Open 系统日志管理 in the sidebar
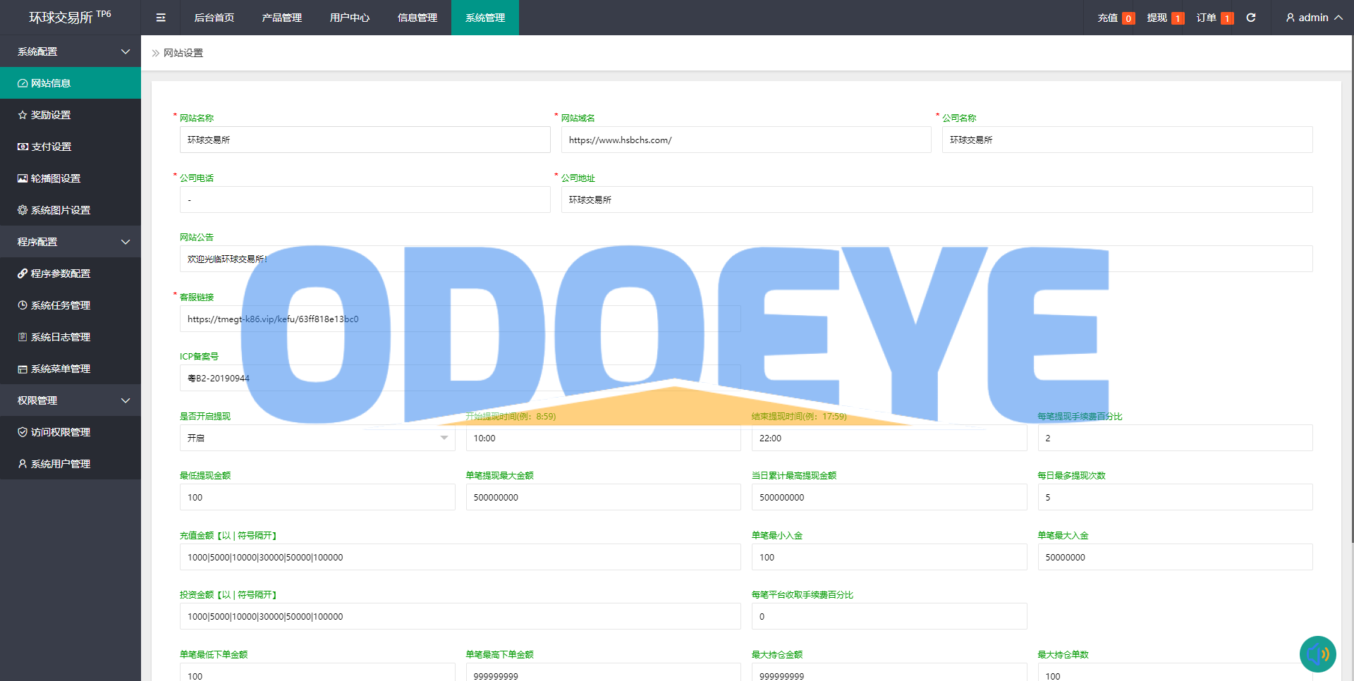 (x=71, y=337)
